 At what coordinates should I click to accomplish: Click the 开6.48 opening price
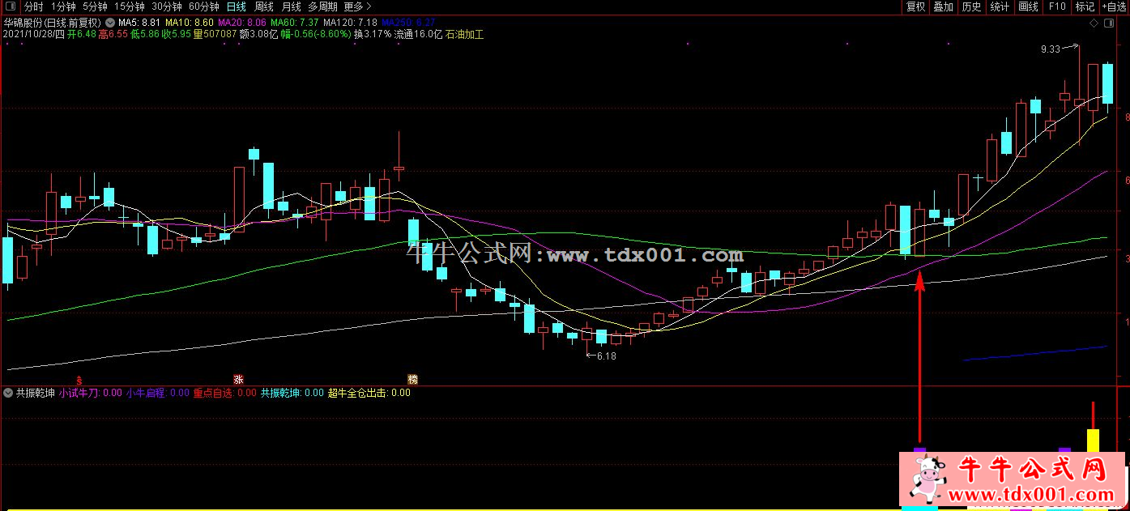(82, 35)
